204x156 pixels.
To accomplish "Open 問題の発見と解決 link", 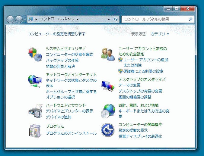I will click(60, 66).
